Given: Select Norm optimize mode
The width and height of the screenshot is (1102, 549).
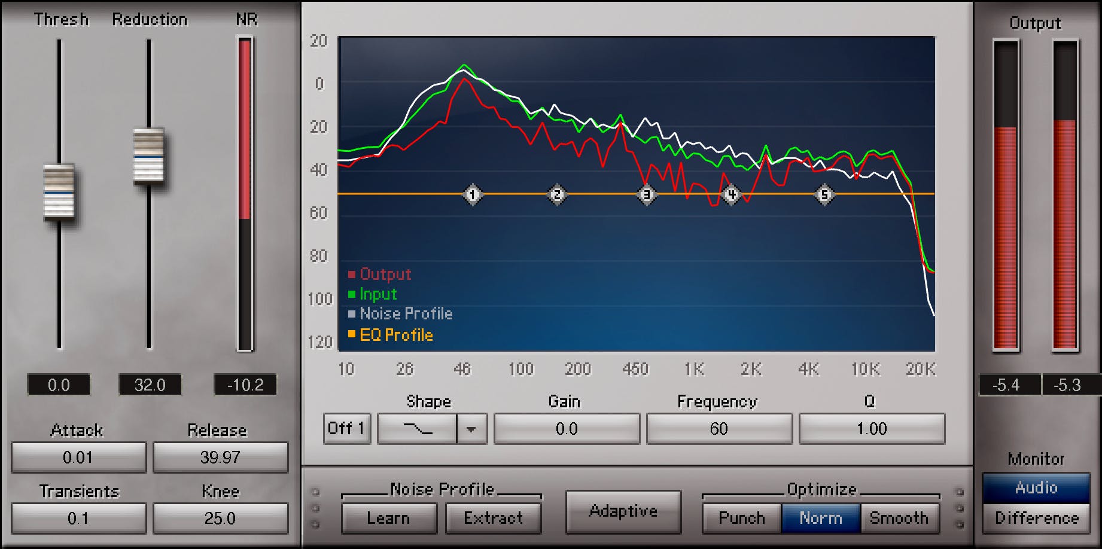Looking at the screenshot, I should [821, 518].
